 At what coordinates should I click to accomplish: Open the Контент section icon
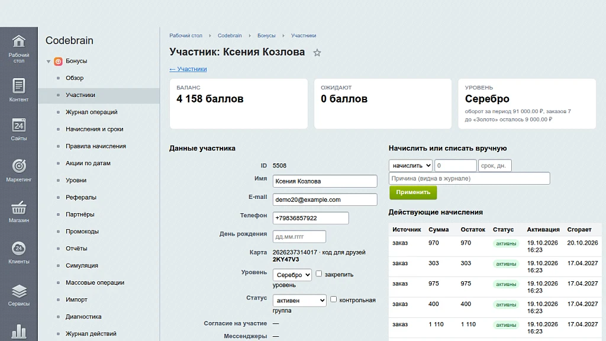coord(18,85)
